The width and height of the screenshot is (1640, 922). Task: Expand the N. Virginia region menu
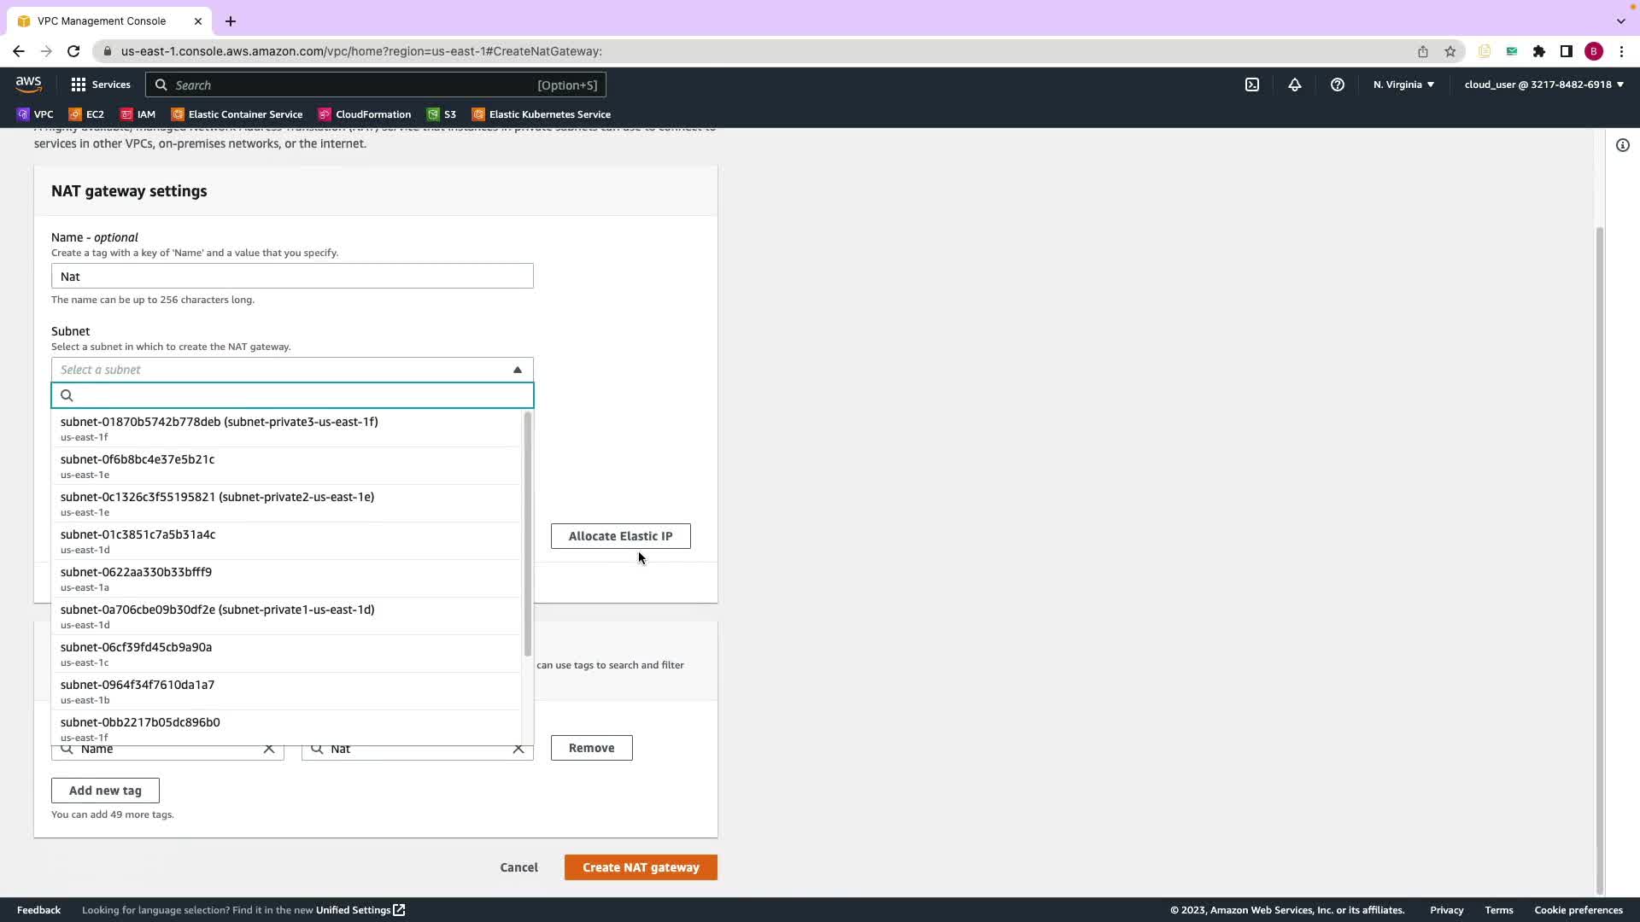tap(1403, 85)
